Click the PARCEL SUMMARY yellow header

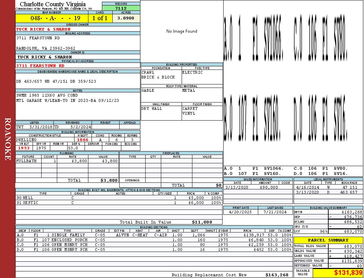(328, 240)
